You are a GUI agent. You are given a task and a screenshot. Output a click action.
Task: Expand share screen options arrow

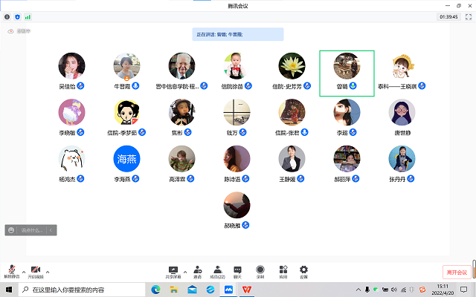click(x=185, y=272)
